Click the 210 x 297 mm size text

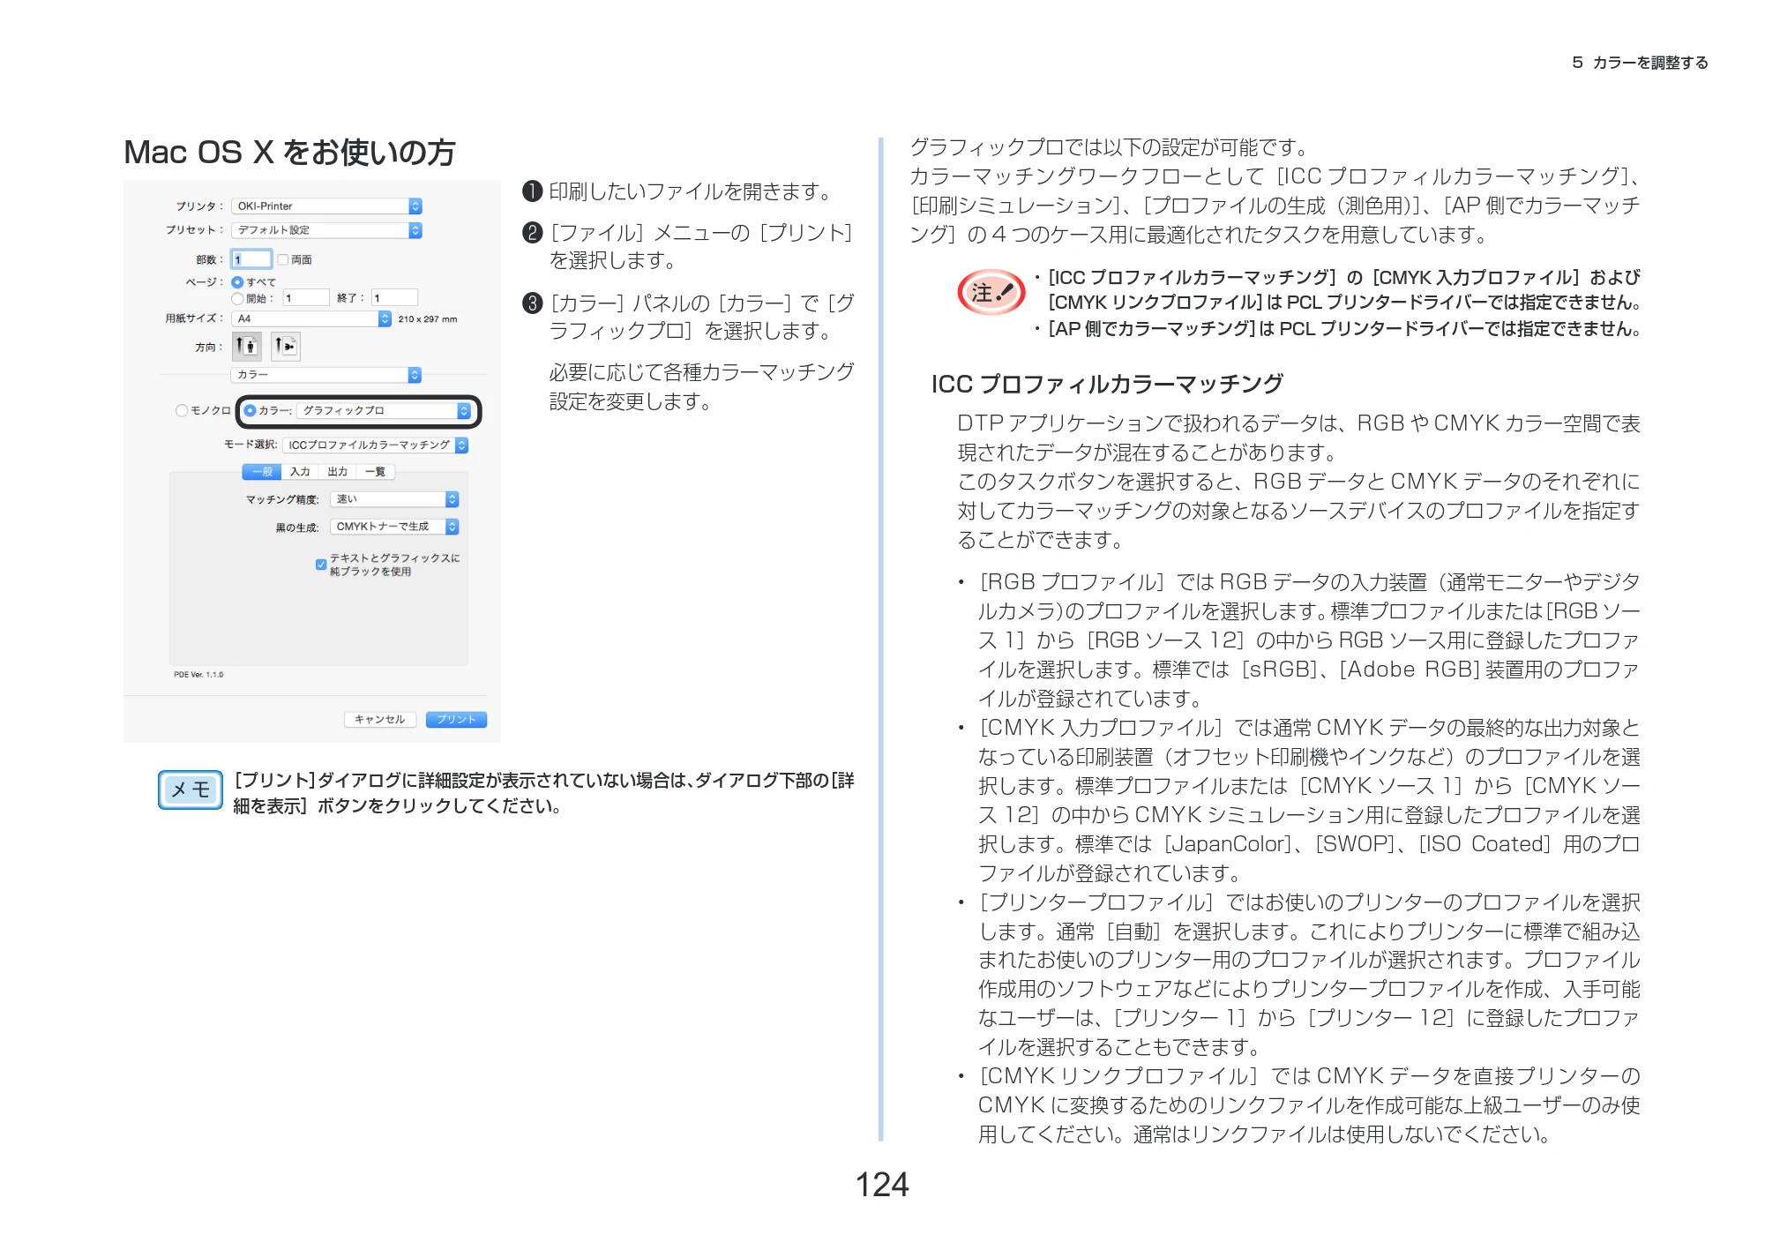[428, 319]
